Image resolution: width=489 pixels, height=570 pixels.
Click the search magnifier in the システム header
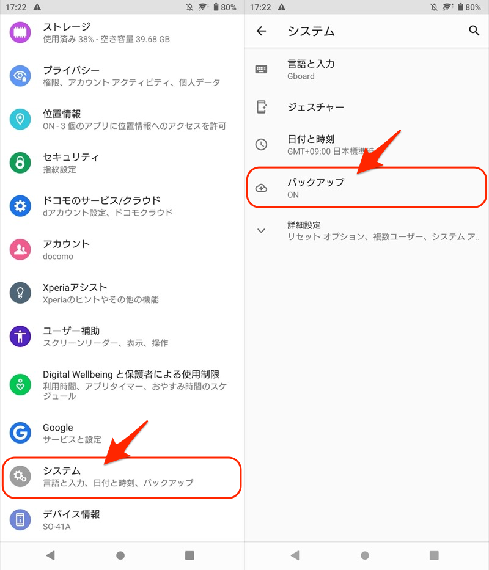pyautogui.click(x=474, y=31)
